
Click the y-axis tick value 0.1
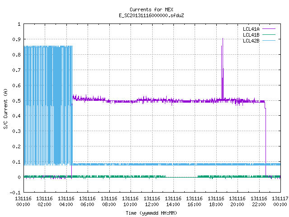pyautogui.click(x=16, y=162)
